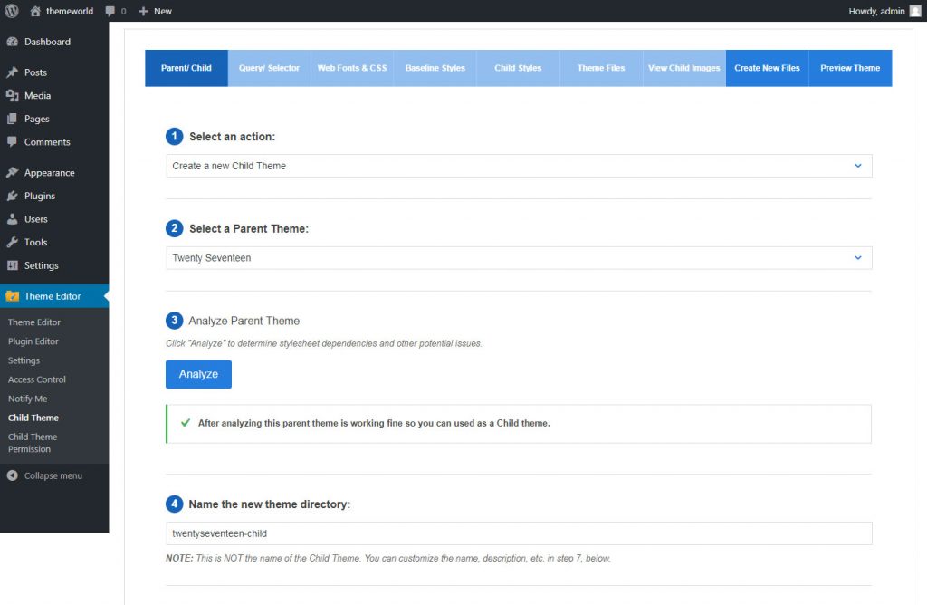The image size is (927, 605).
Task: Open the Access Control submenu link
Action: [36, 379]
